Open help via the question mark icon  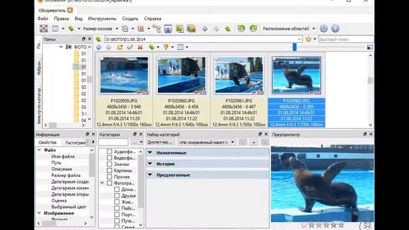click(335, 28)
